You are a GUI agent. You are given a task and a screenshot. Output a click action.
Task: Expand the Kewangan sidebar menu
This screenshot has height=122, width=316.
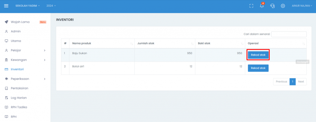pyautogui.click(x=25, y=60)
